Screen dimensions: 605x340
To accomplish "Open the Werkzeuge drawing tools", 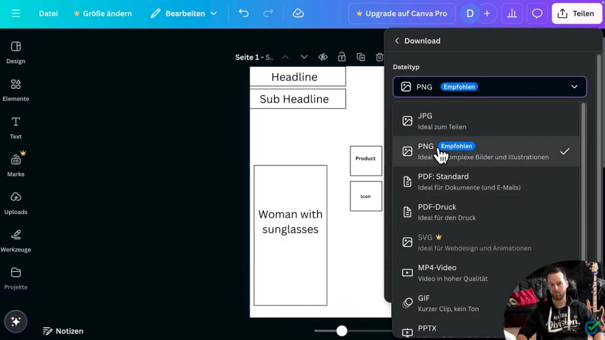I will (x=16, y=240).
